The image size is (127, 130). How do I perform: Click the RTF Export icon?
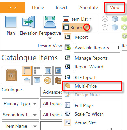68,77
